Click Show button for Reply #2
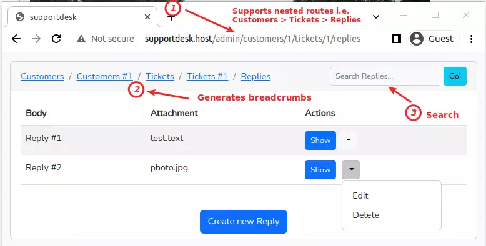This screenshot has width=486, height=246. coord(320,169)
